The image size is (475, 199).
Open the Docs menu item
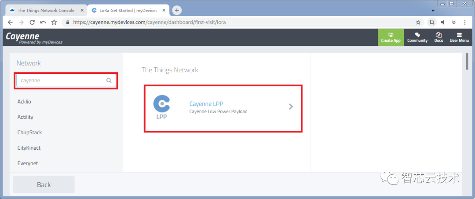438,37
